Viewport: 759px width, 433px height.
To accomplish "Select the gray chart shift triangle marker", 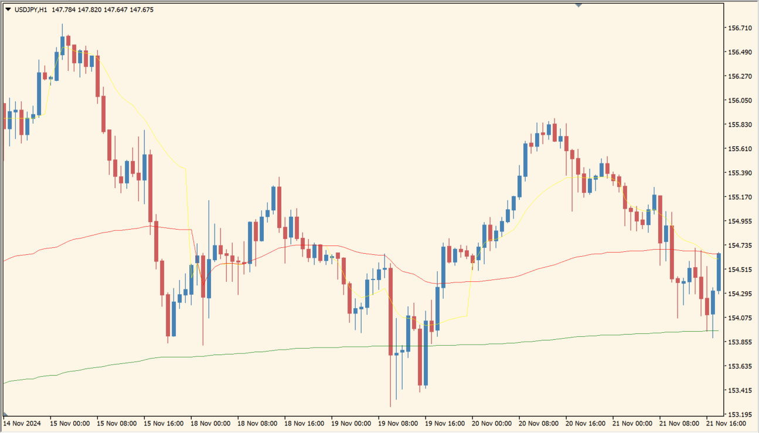I will pos(578,5).
